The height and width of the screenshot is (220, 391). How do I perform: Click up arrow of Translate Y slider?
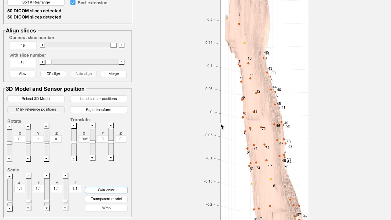point(93,126)
